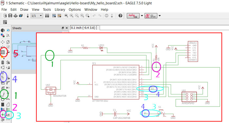Launch the designlink button
Screen dimensions: 229x123
tap(133, 16)
